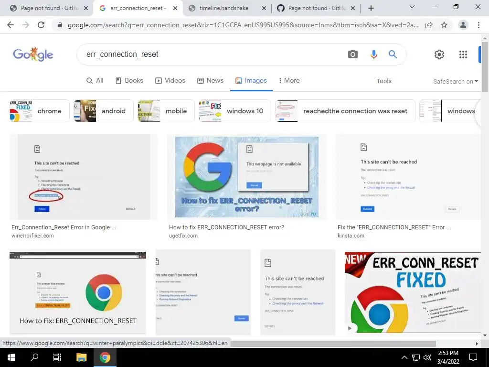Image resolution: width=489 pixels, height=367 pixels.
Task: Filter images by android chip
Action: point(104,111)
